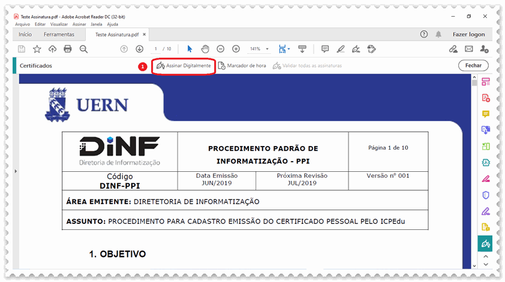505x282 pixels.
Task: Click the page number input field
Action: 155,49
